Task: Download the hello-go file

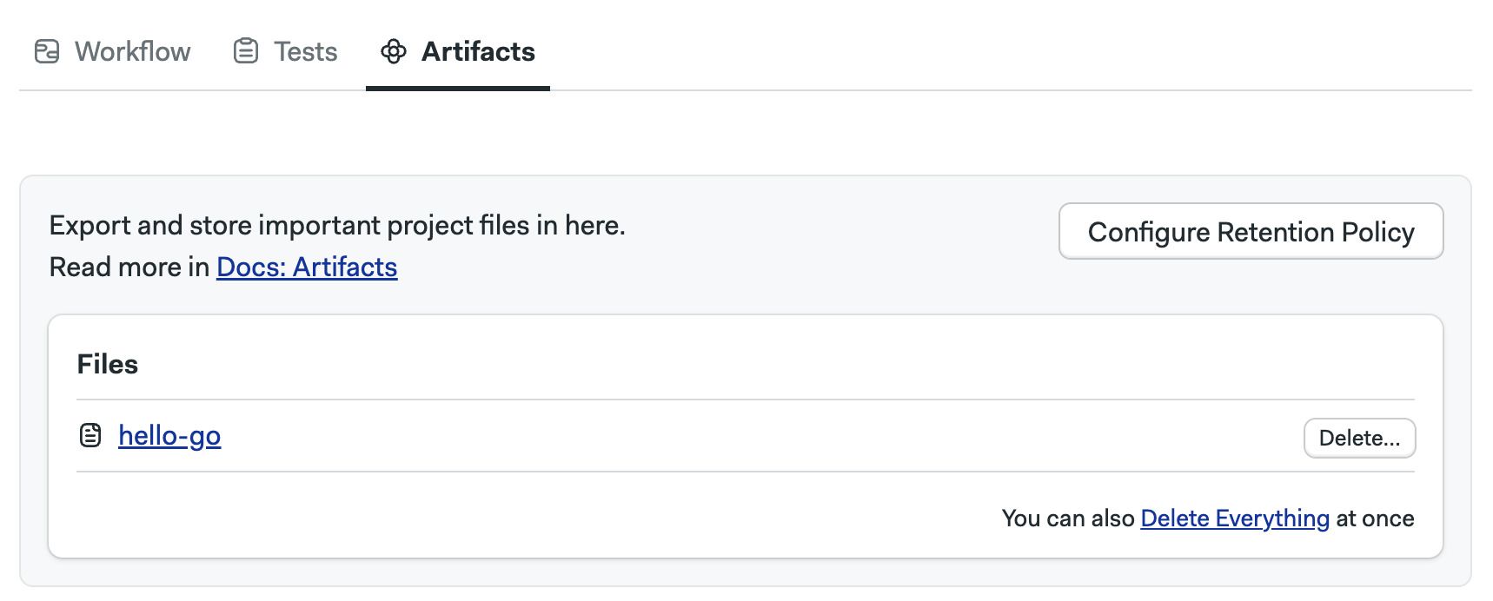Action: [x=169, y=435]
